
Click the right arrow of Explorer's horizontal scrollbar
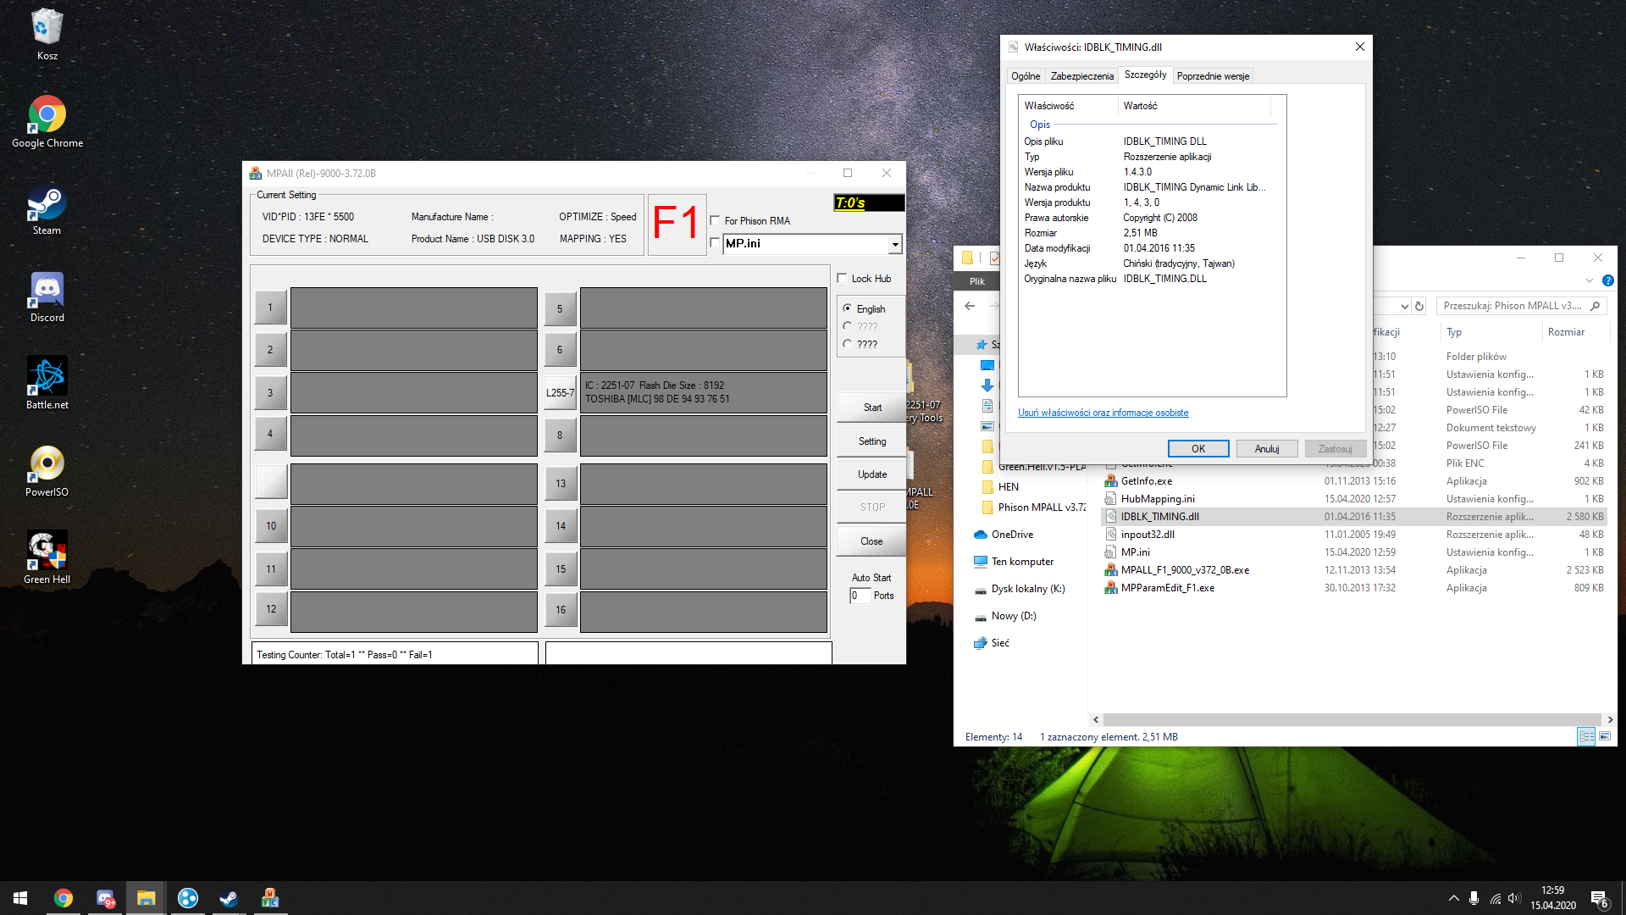click(1610, 719)
